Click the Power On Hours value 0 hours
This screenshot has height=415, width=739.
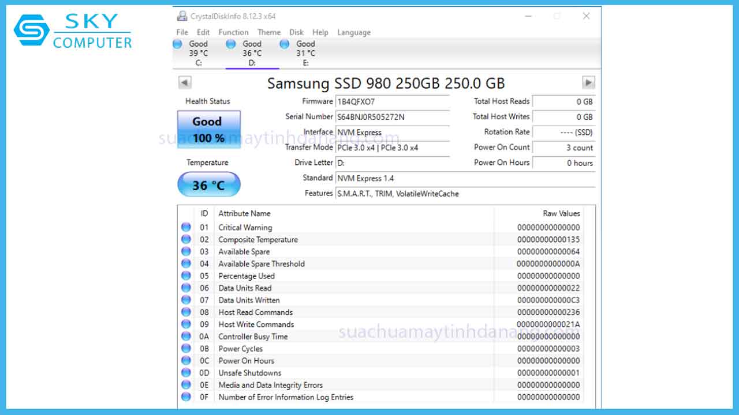(x=563, y=163)
